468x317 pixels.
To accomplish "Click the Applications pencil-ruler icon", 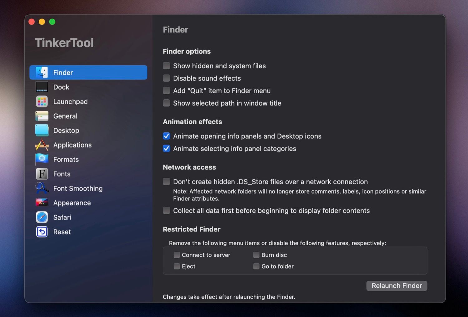I will pos(42,145).
